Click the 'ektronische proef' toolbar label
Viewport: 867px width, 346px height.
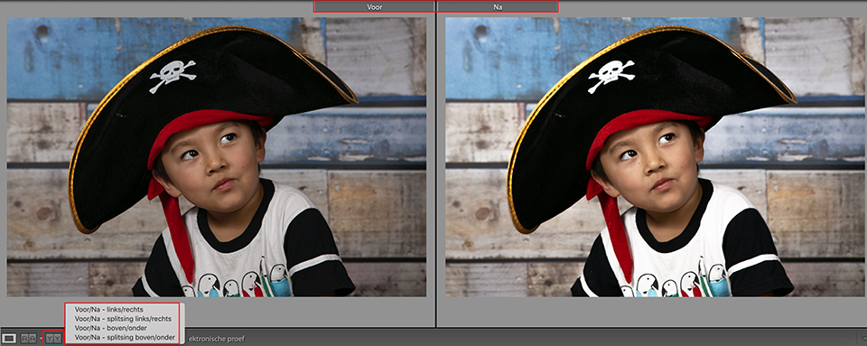[x=216, y=338]
